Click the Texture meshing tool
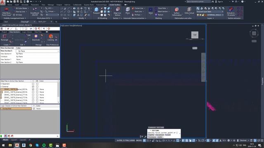The height and width of the screenshot is (148, 264). [x=159, y=15]
